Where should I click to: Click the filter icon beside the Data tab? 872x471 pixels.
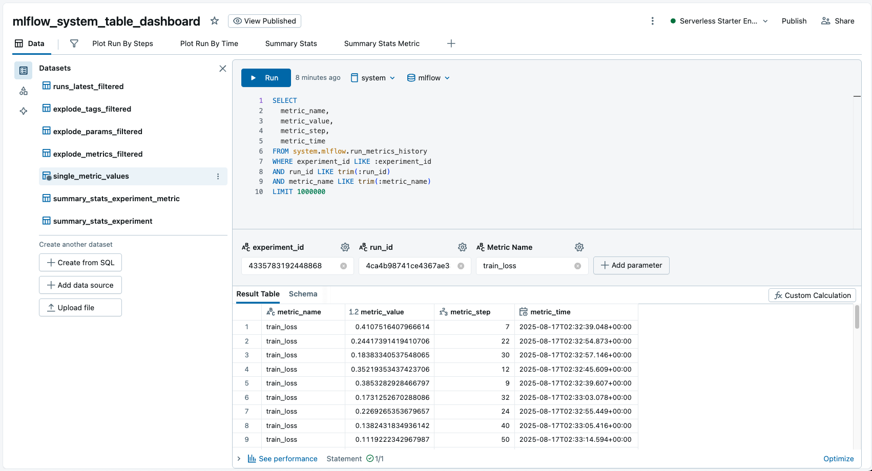74,44
